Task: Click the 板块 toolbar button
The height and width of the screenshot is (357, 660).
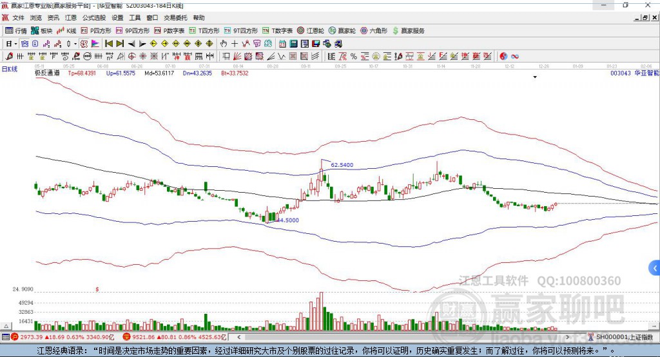Action: 41,31
